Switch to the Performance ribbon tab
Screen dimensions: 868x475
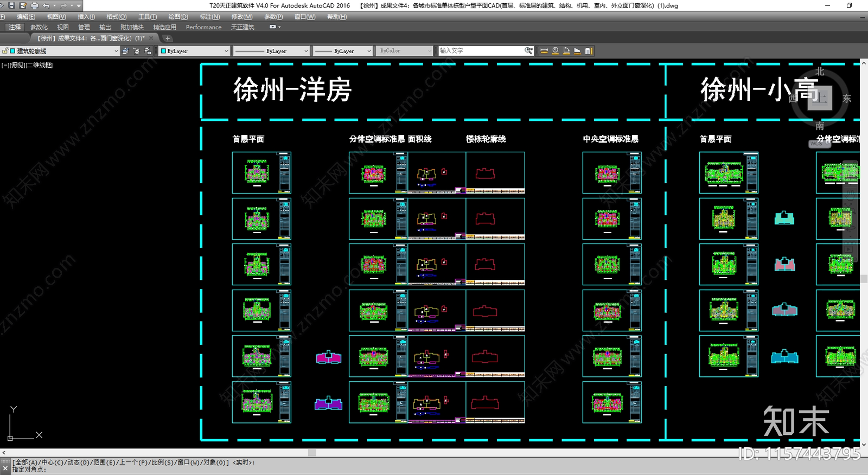(203, 27)
